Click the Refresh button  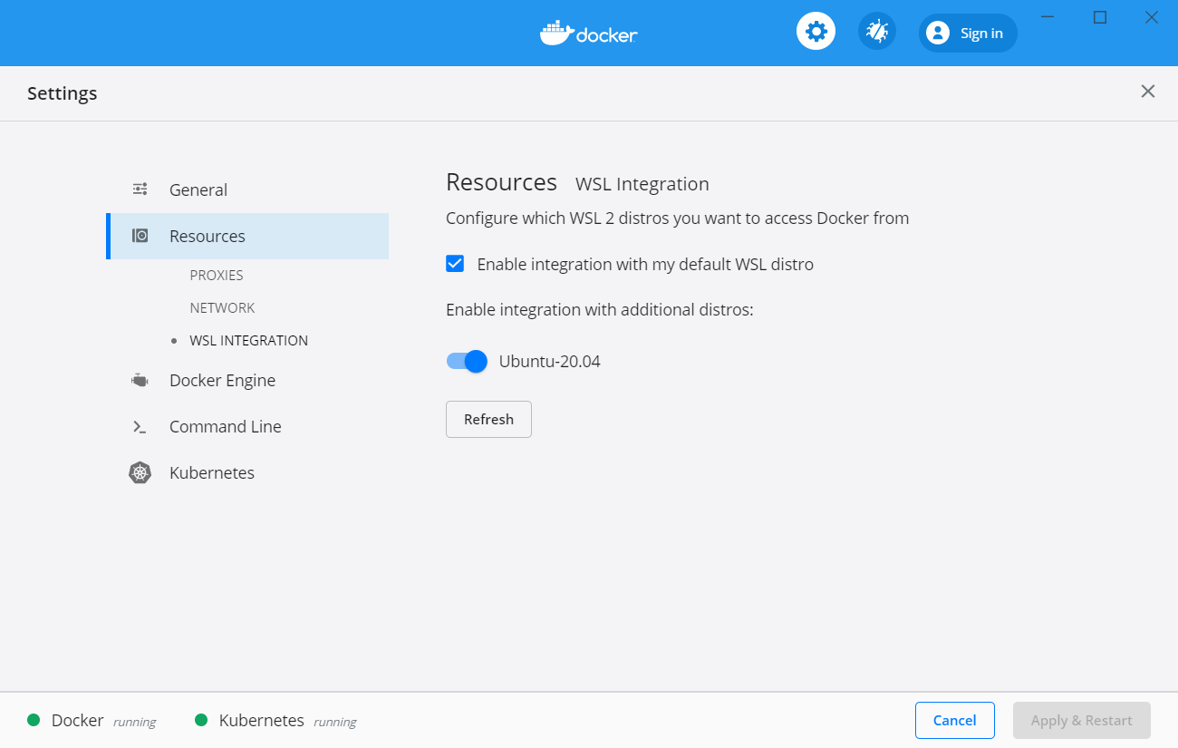[x=488, y=419]
